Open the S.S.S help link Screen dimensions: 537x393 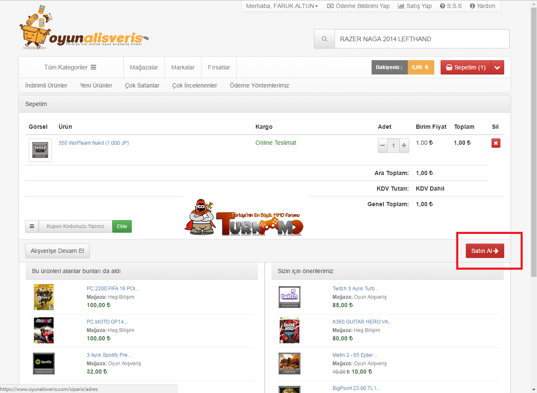(451, 6)
